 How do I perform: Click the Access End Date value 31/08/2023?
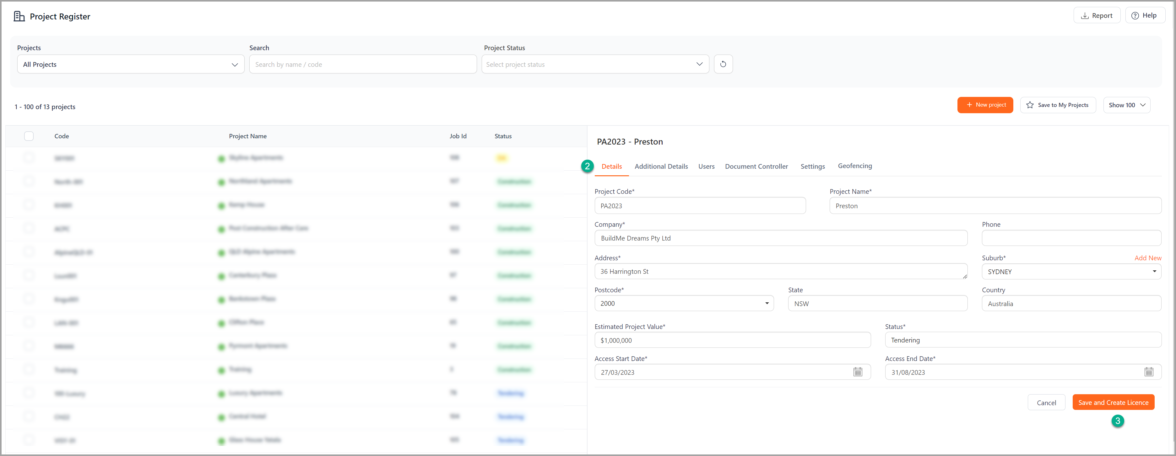click(x=908, y=373)
